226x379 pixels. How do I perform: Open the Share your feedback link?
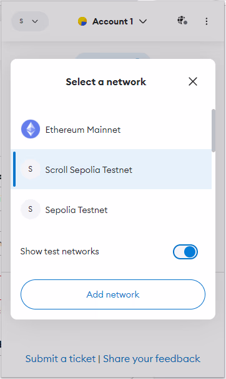[152, 359]
